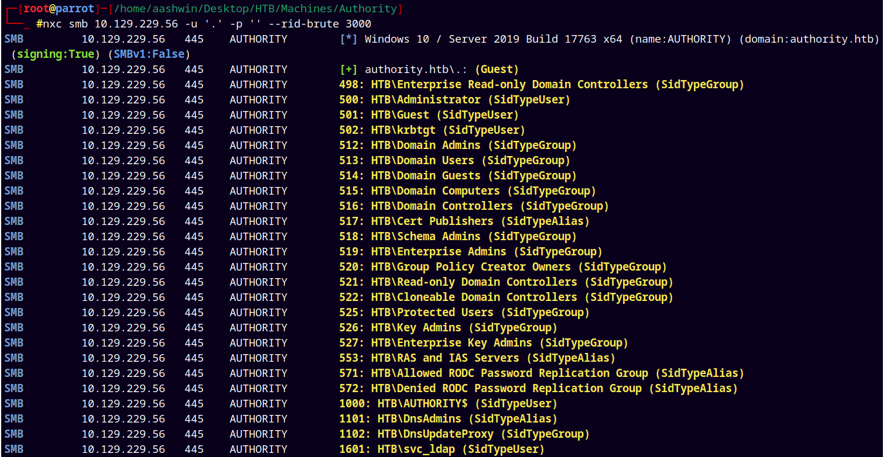Screen dimensions: 883x457
Task: Click the 515: HTB\Domain Computers entry
Action: click(x=467, y=191)
